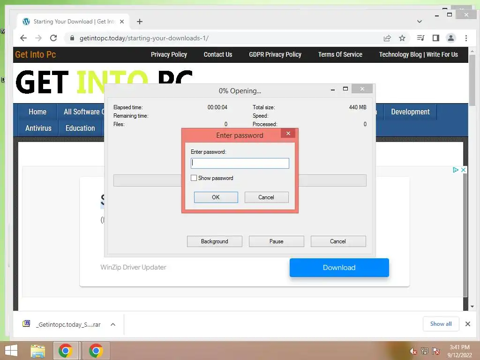This screenshot has width=480, height=360.
Task: Open Chrome three-dot menu
Action: pyautogui.click(x=466, y=38)
